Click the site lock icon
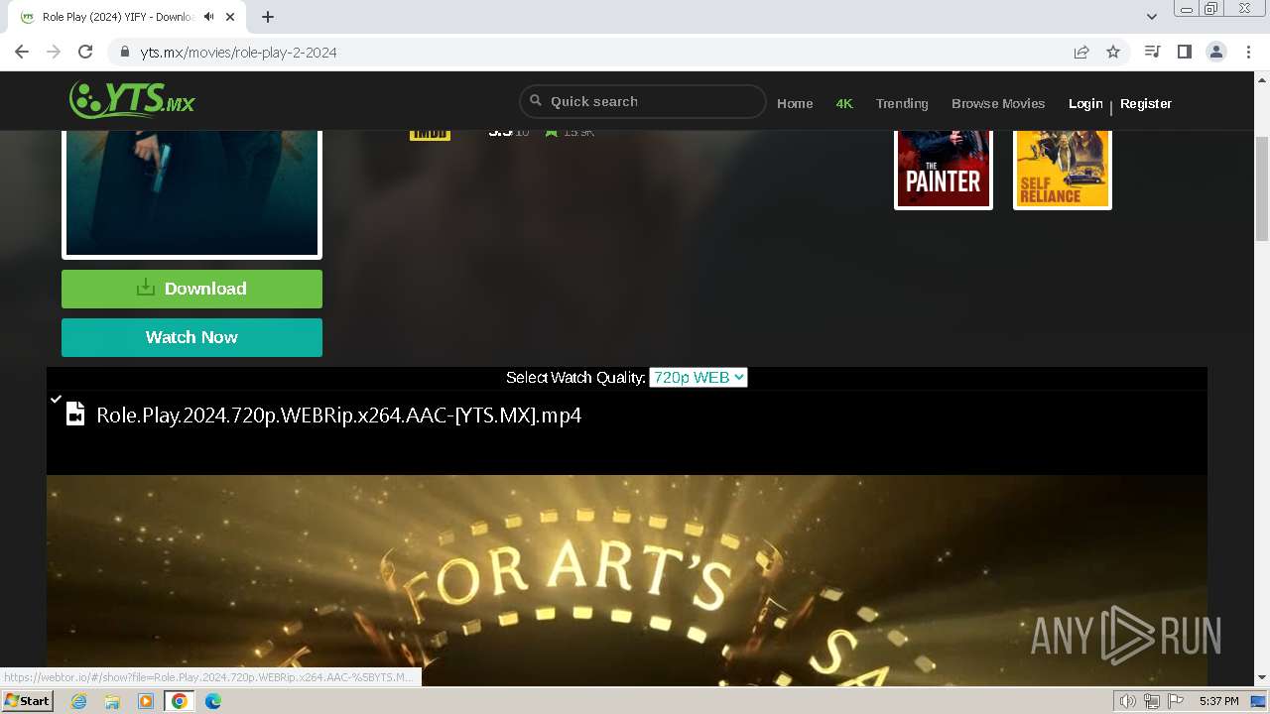Screen dimensions: 1270x714 [x=124, y=52]
